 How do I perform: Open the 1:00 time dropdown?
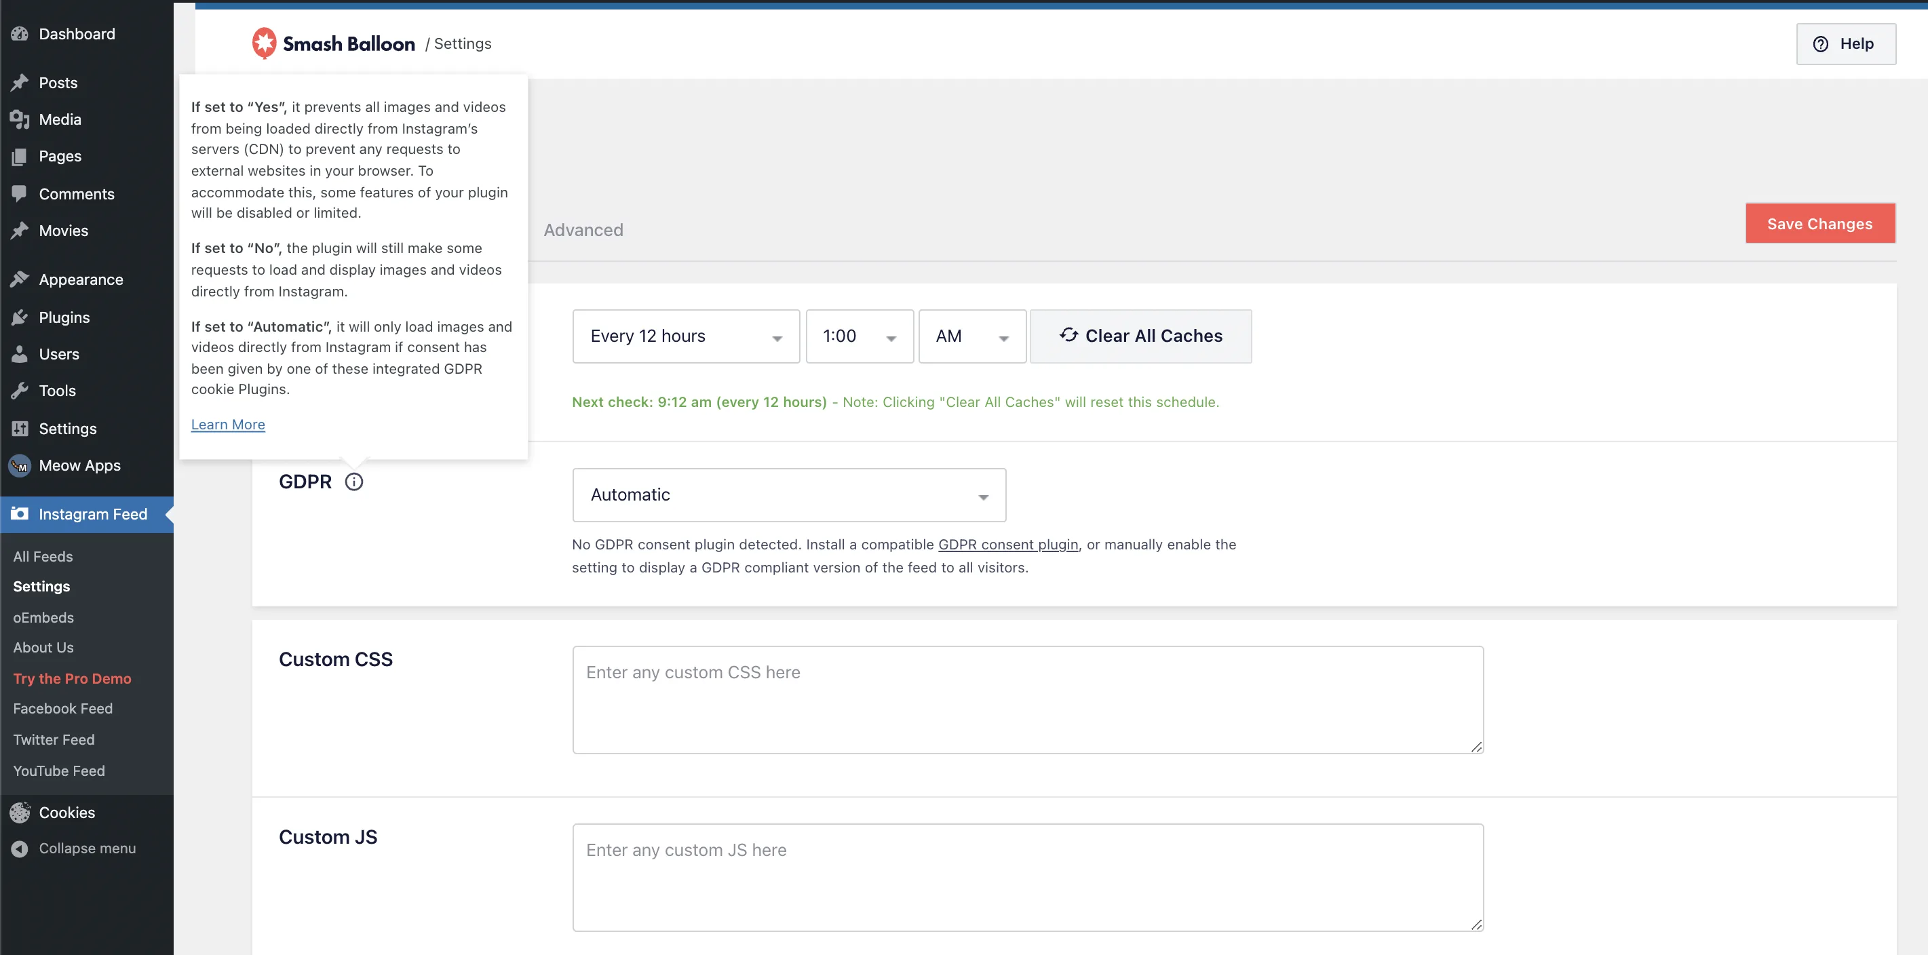(x=860, y=337)
